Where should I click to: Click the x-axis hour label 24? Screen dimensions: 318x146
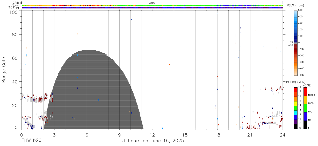[283, 135]
